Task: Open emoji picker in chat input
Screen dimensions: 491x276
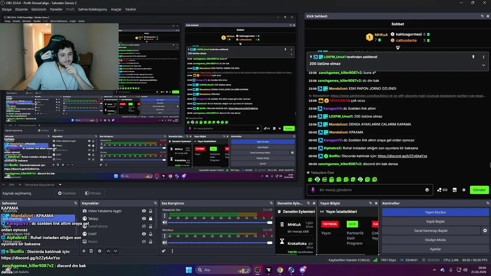Action: 427,190
